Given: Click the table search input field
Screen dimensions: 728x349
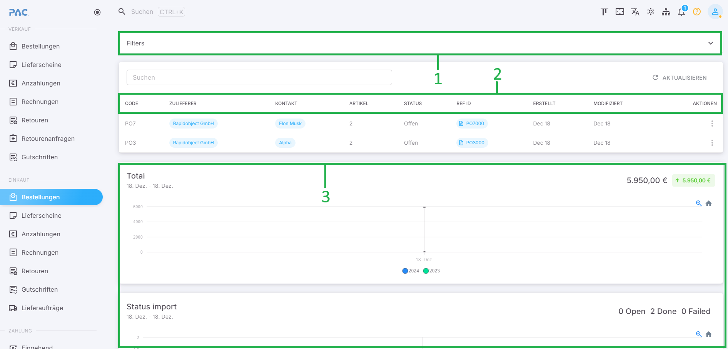Looking at the screenshot, I should point(259,77).
